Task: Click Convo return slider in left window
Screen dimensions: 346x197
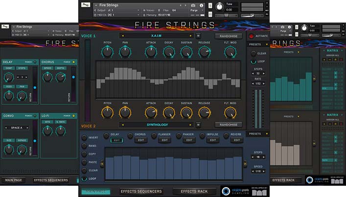Action: click(x=35, y=138)
